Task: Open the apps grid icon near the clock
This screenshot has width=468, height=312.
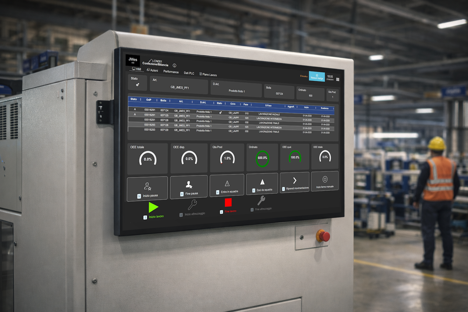Action: click(x=338, y=80)
